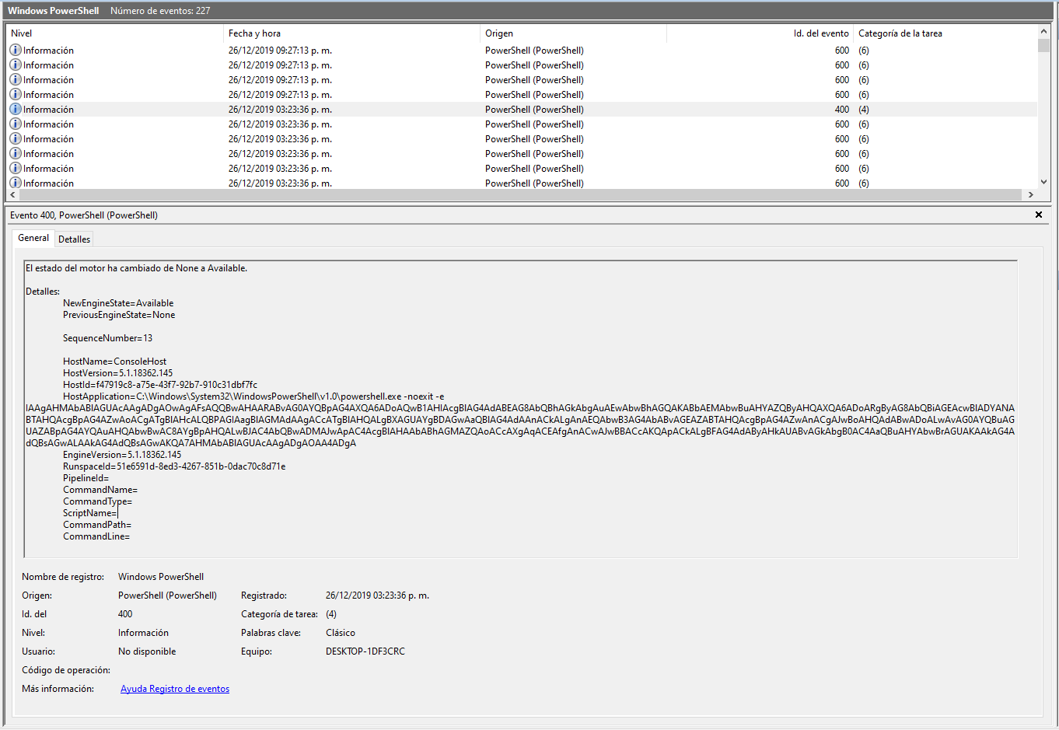
Task: Click the PreviousEngineState=None line
Action: [x=119, y=315]
